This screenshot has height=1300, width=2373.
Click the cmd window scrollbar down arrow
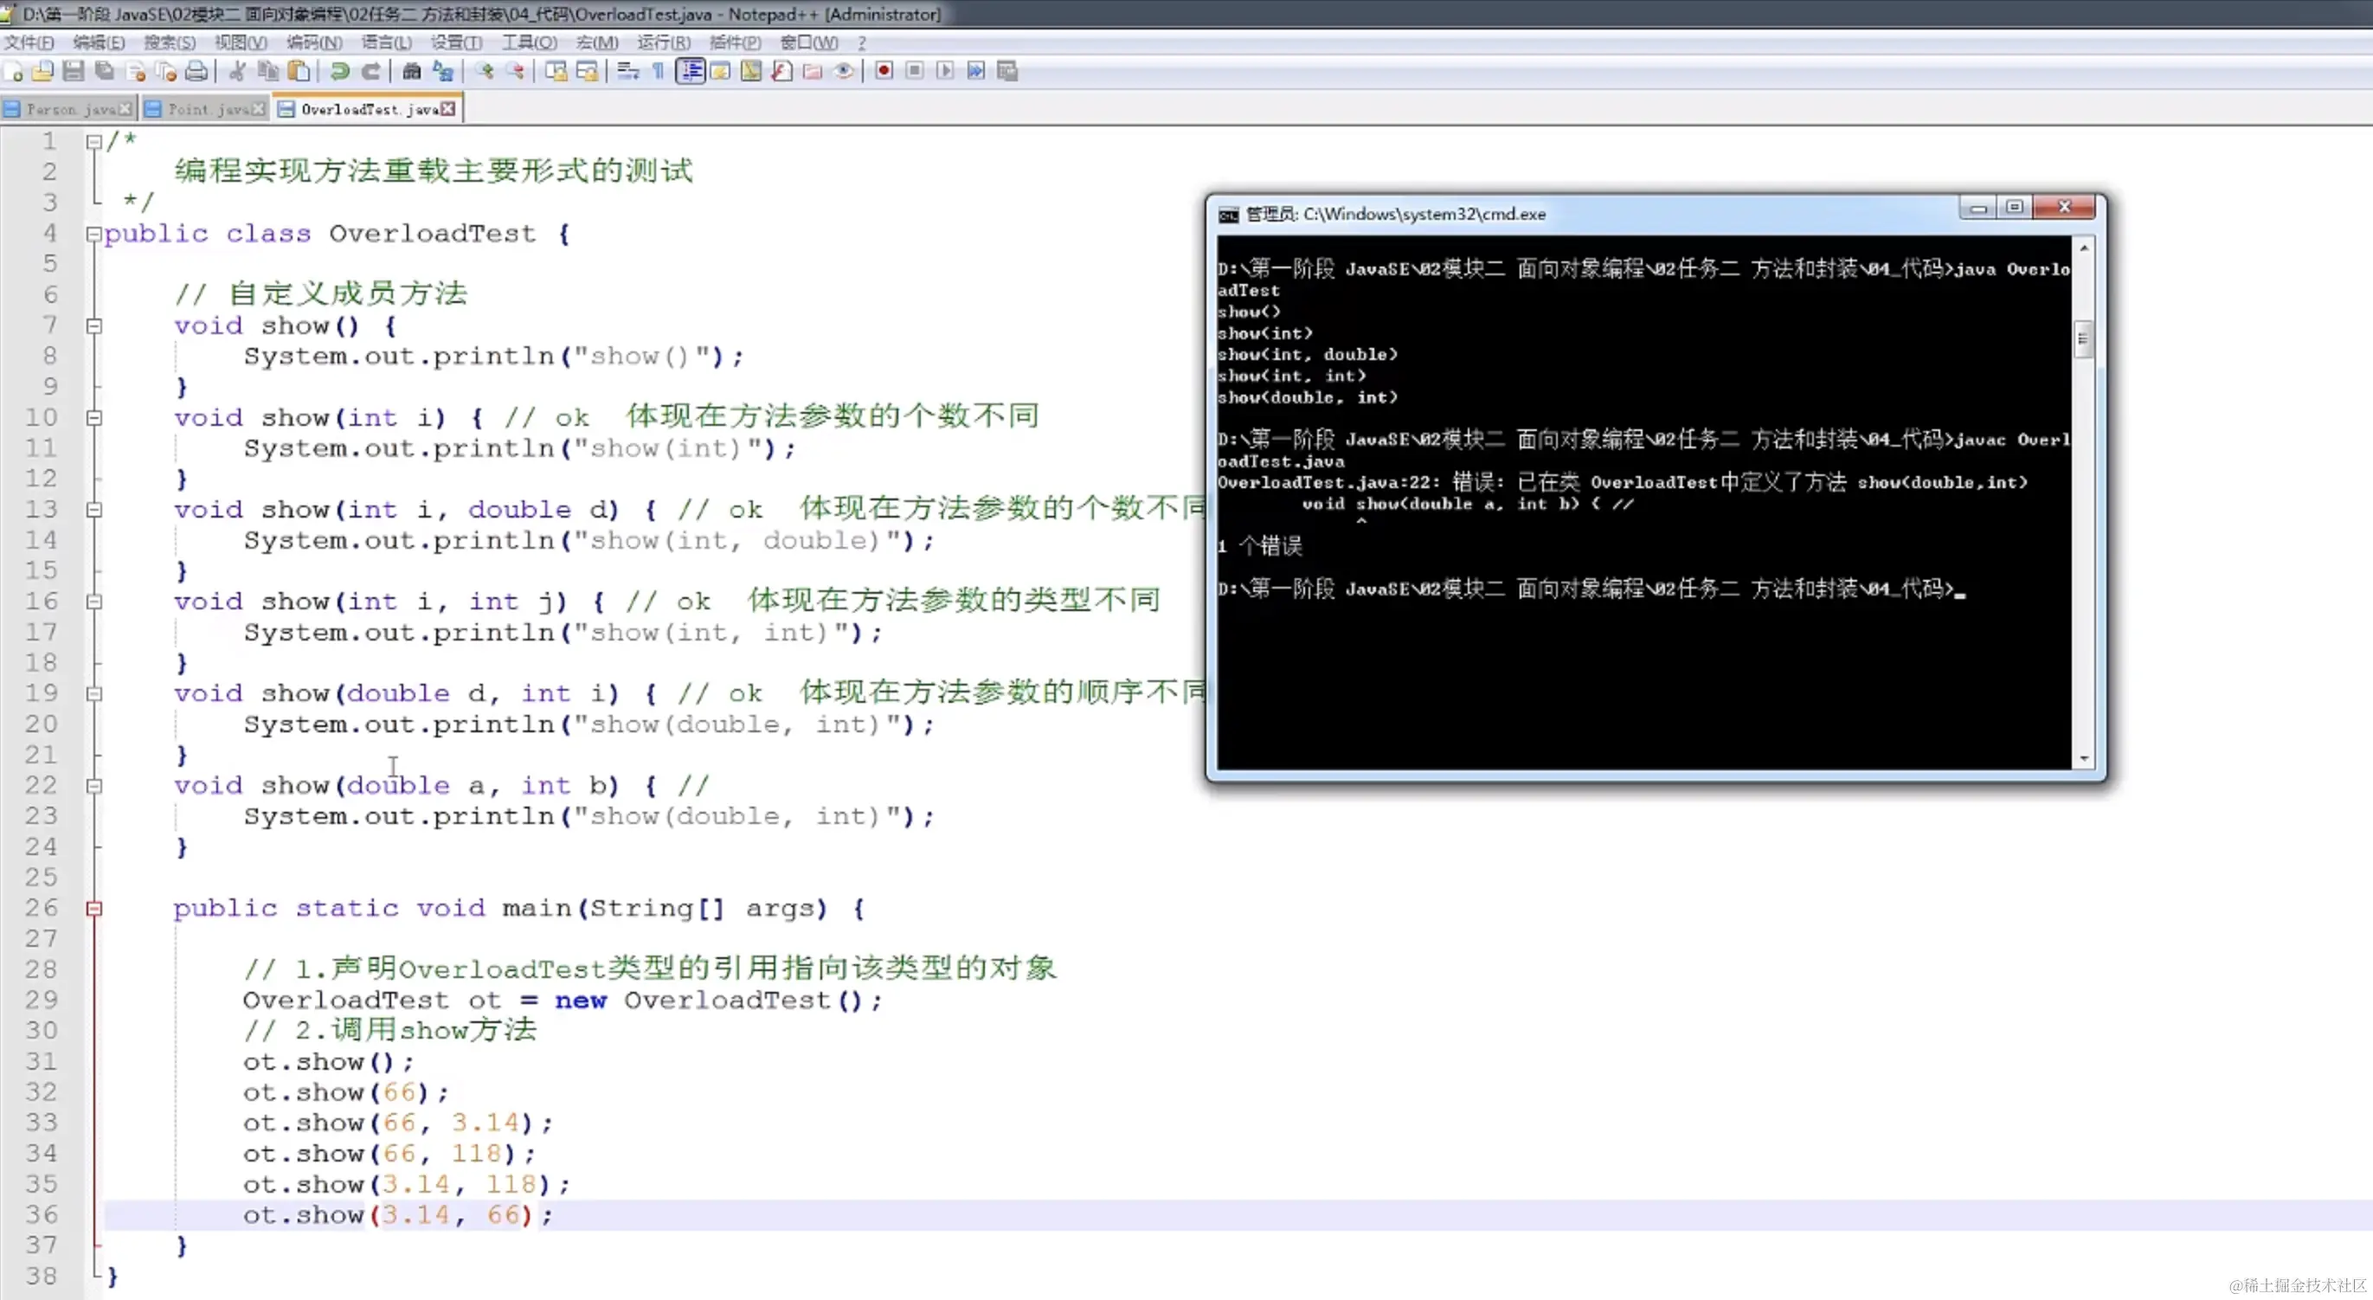pos(2086,758)
